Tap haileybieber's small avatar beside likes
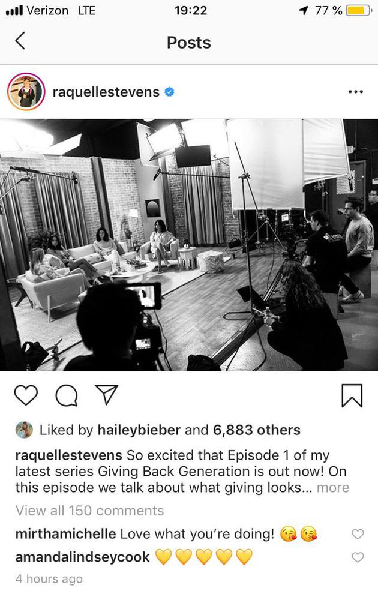The height and width of the screenshot is (594, 378). point(24,430)
